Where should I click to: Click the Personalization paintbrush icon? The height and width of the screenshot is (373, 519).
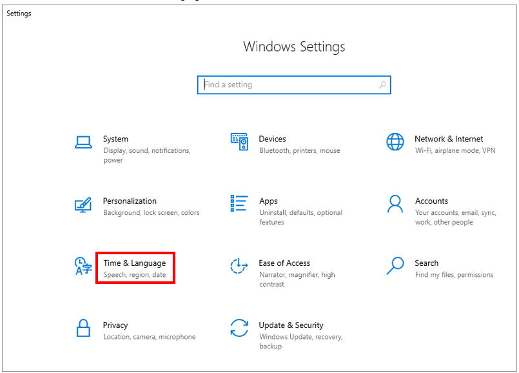[x=83, y=205]
